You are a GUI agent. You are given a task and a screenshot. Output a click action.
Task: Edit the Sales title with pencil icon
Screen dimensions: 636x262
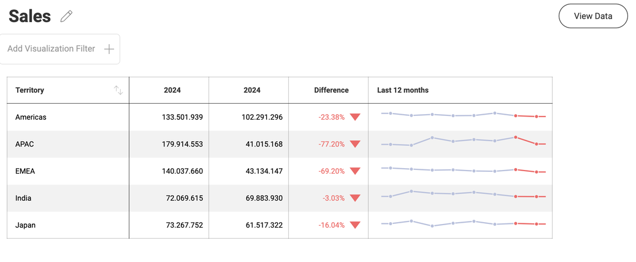66,16
